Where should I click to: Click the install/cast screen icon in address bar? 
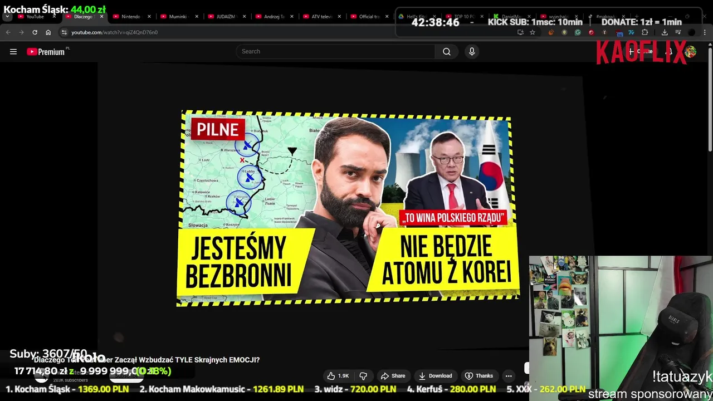point(520,32)
